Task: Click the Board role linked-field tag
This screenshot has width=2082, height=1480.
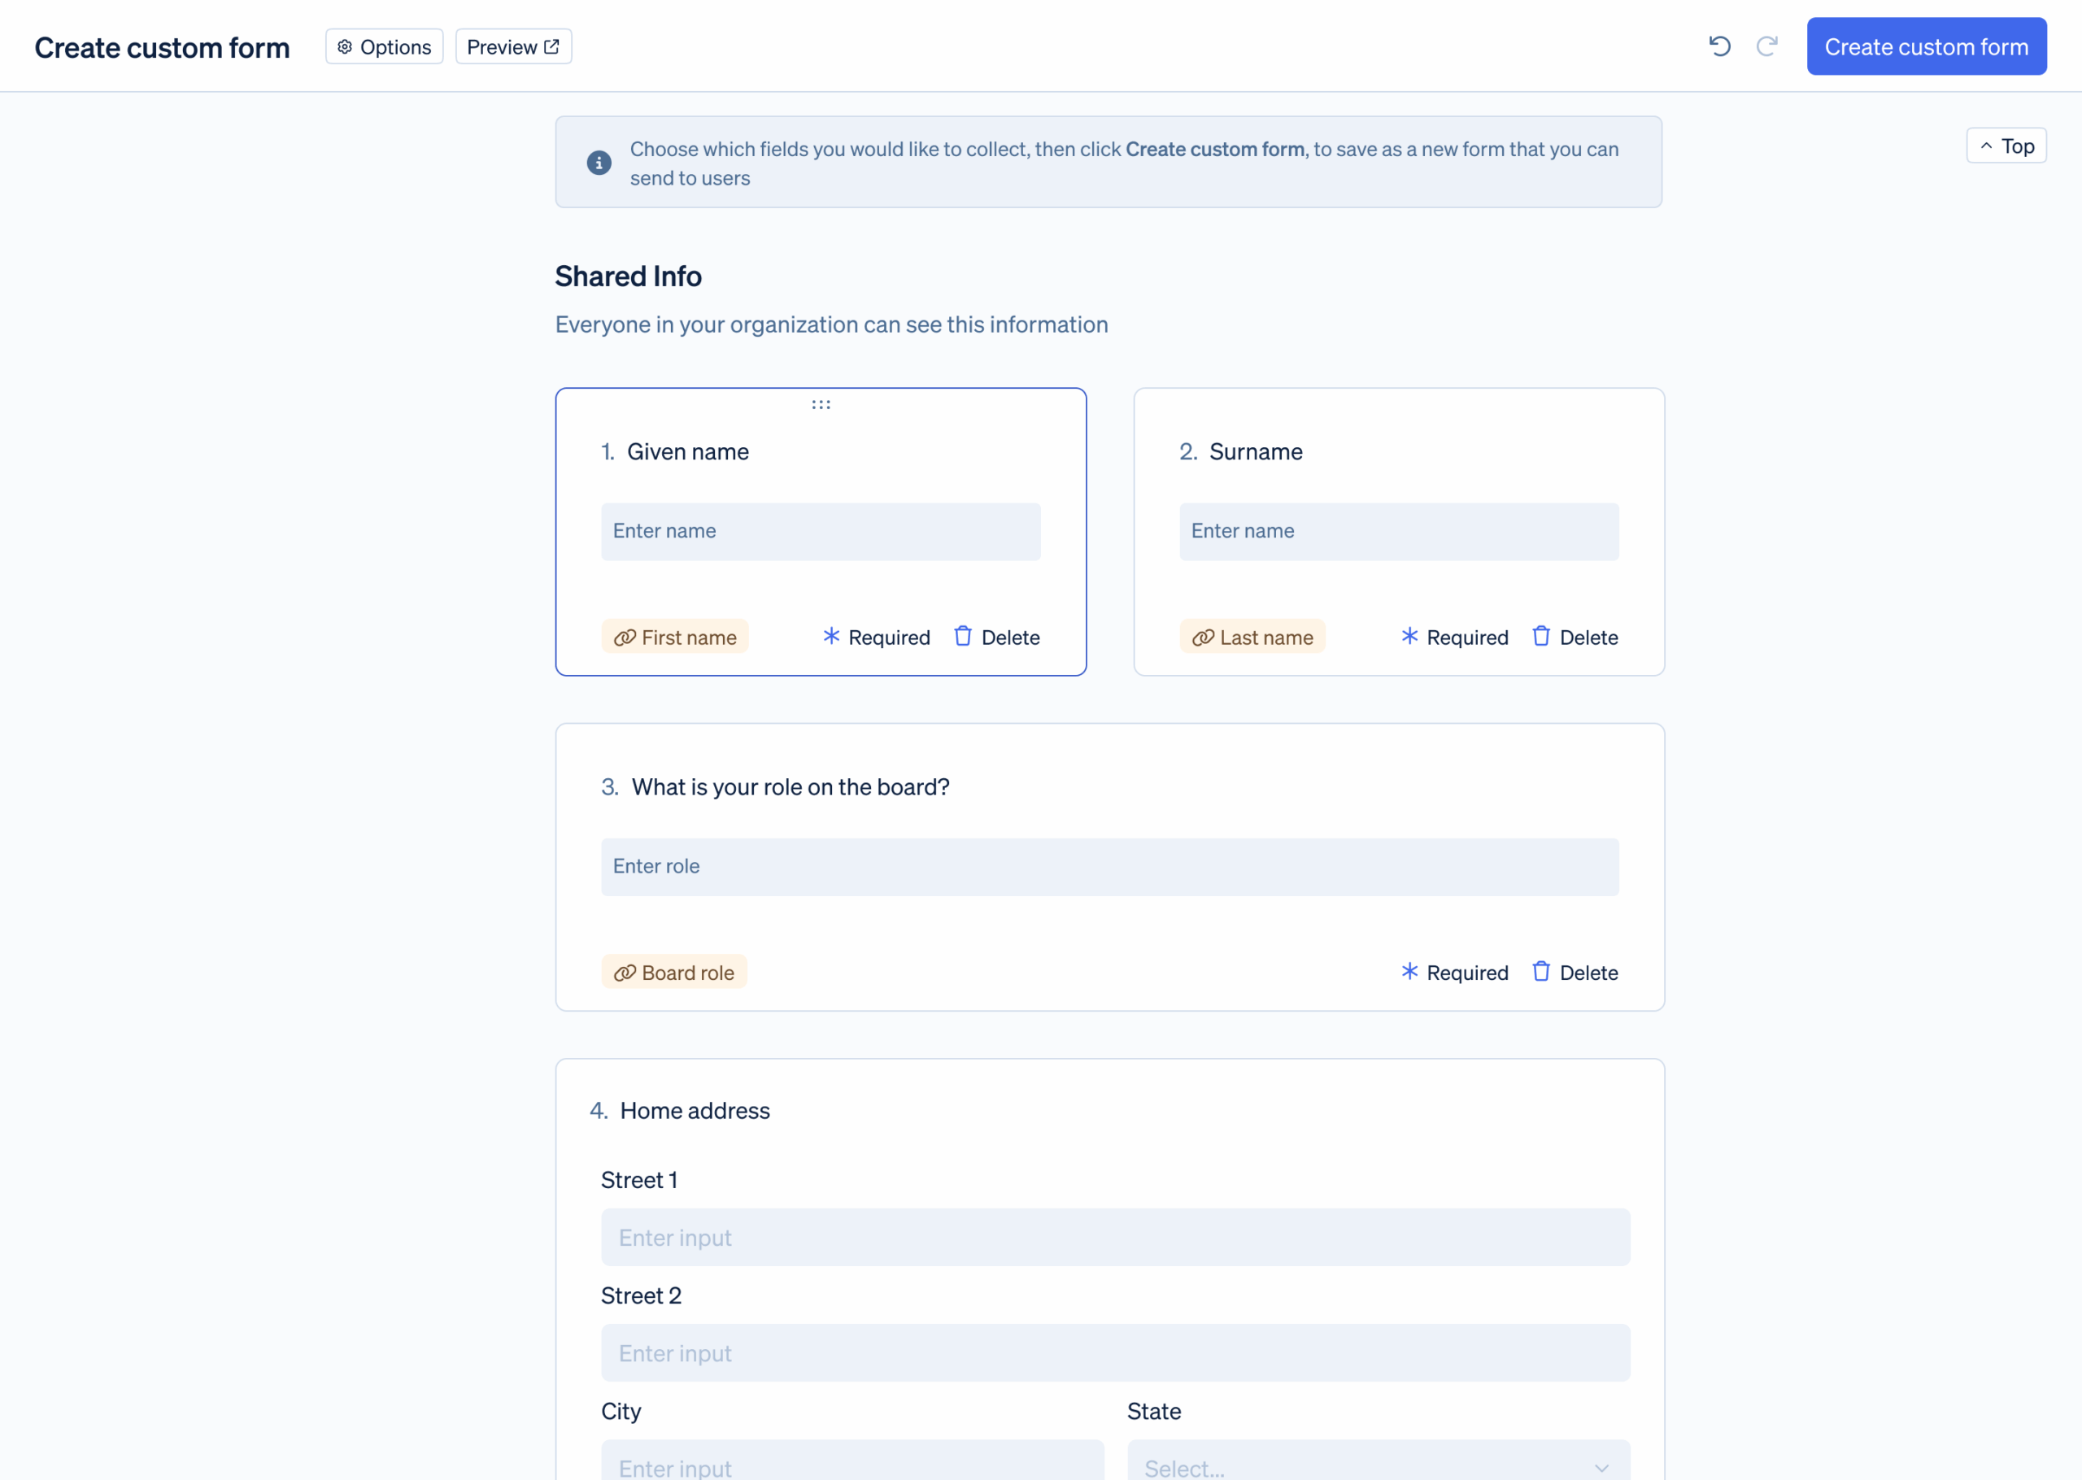Action: (674, 973)
